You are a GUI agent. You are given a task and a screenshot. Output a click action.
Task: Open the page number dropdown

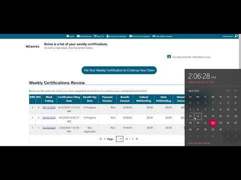pyautogui.click(x=119, y=139)
